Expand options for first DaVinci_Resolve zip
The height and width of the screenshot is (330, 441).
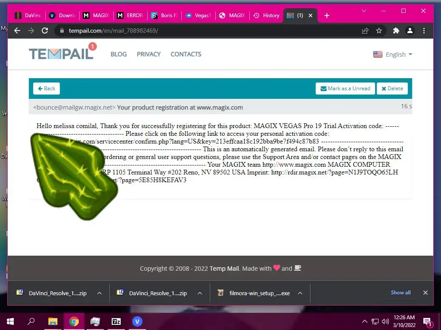coord(99,293)
